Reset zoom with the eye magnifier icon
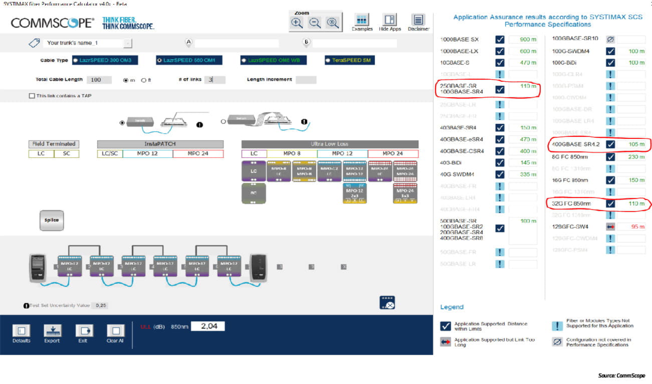Viewport: 652px width, 384px height. 332,22
